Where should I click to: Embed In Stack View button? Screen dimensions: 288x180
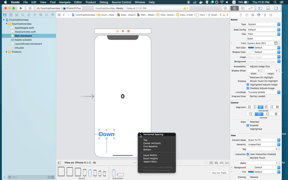(211, 163)
